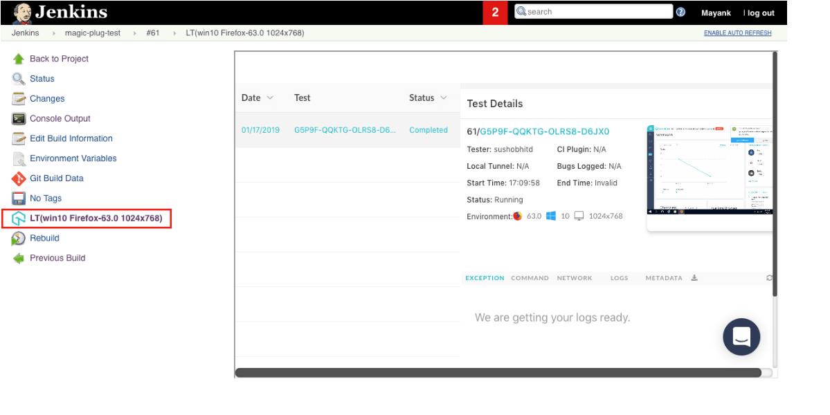Download logs using the download icon

coord(694,278)
